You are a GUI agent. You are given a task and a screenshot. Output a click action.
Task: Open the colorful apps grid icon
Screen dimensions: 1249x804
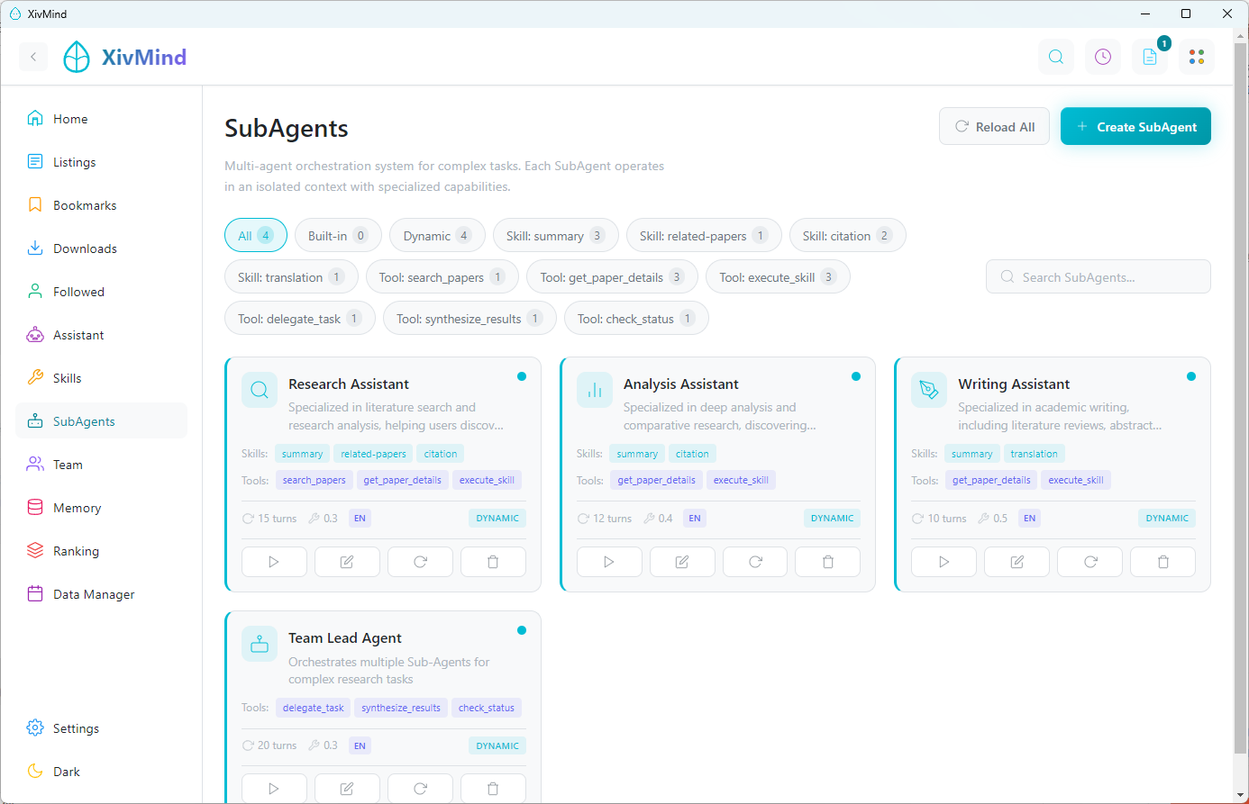(1197, 57)
